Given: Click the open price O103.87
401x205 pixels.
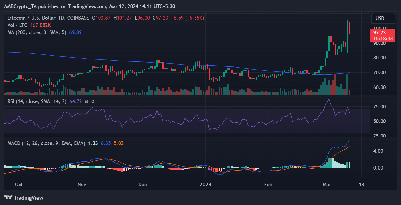Looking at the screenshot, I should [x=102, y=18].
